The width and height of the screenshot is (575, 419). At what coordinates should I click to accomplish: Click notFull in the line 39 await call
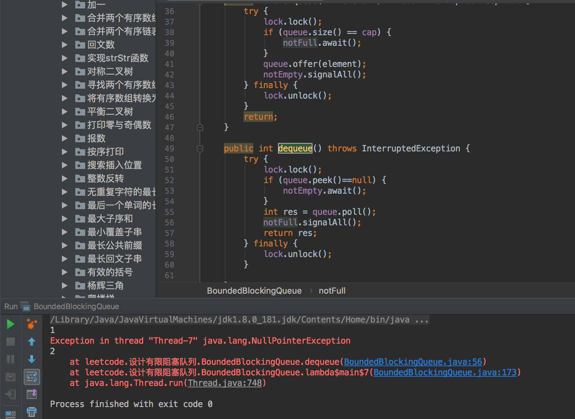pyautogui.click(x=300, y=43)
